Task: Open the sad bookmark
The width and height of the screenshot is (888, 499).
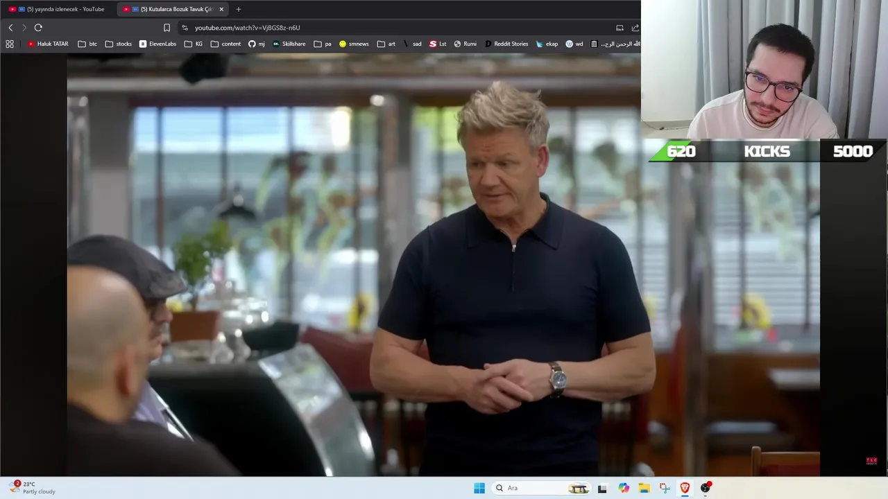Action: [412, 44]
